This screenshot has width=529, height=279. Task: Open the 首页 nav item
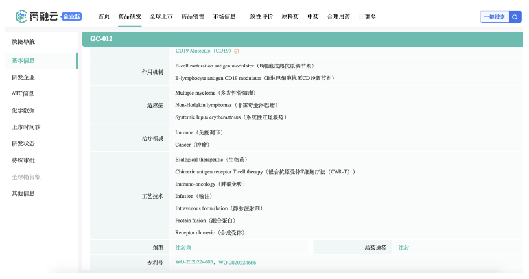pos(104,16)
